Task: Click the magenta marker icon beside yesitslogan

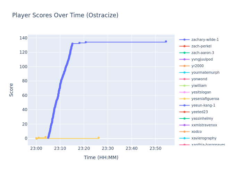Action: point(184,92)
